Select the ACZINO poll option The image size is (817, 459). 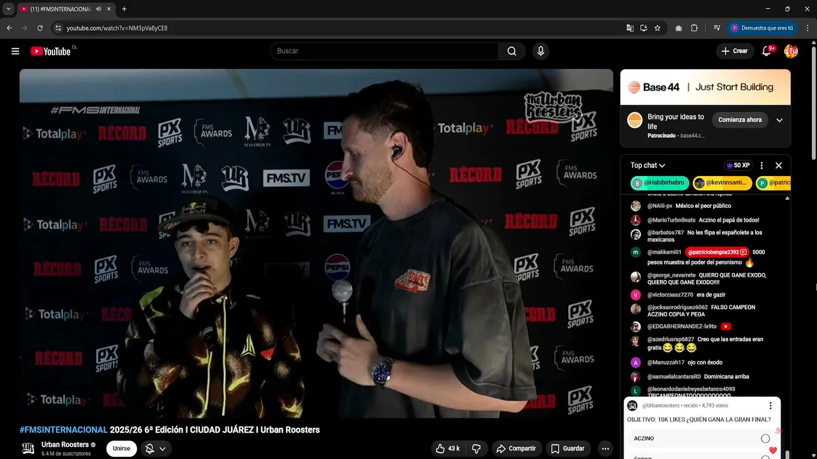(701, 439)
